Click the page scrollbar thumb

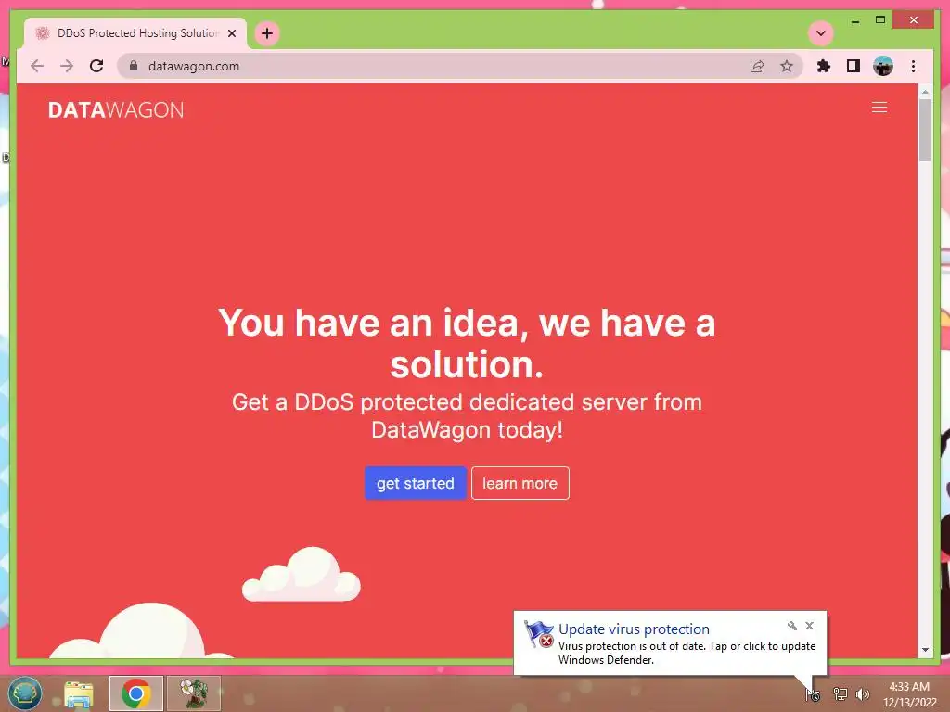point(925,130)
